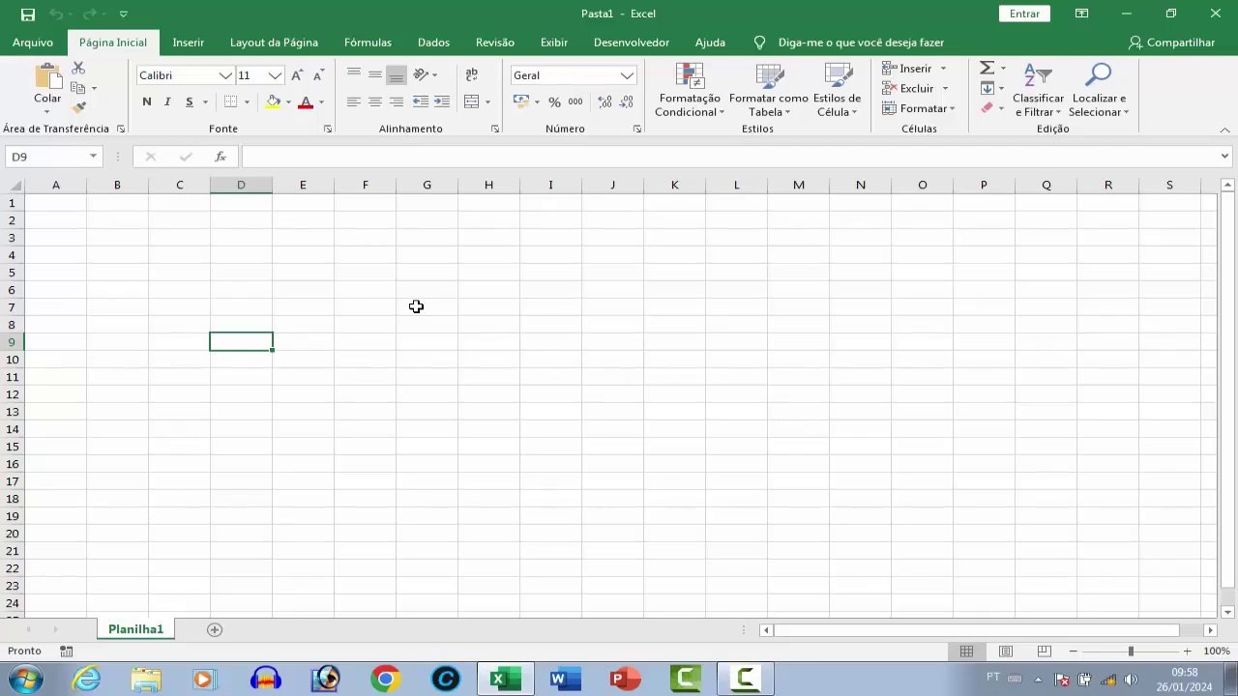Click the Insert Function fx icon

tap(221, 157)
